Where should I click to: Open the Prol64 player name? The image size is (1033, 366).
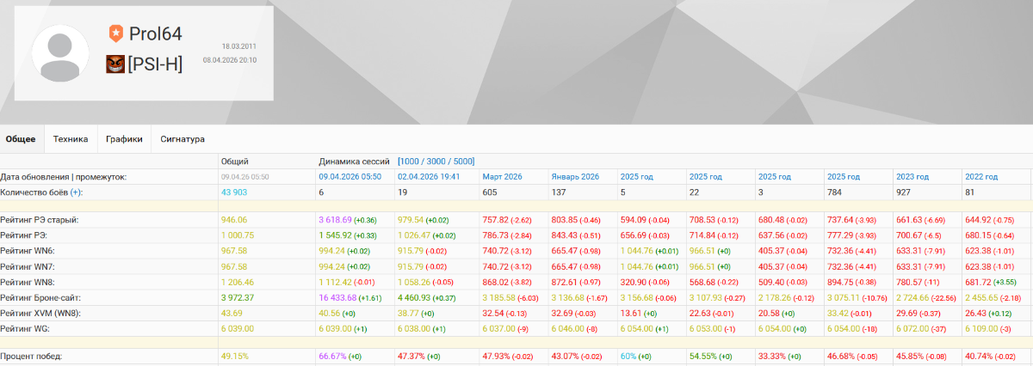156,34
